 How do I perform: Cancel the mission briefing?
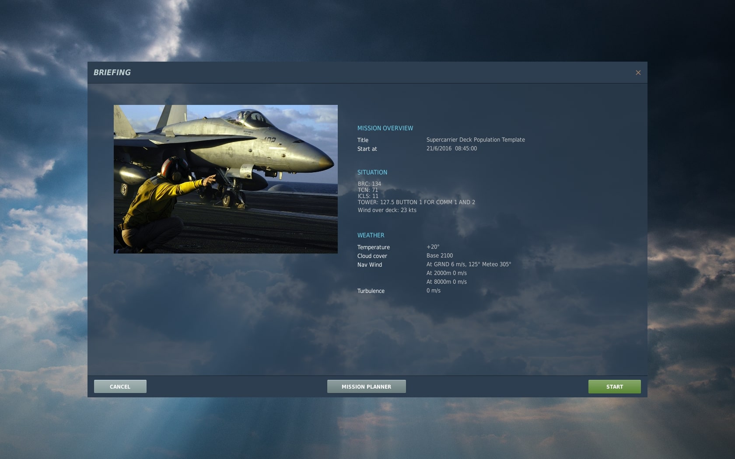120,386
